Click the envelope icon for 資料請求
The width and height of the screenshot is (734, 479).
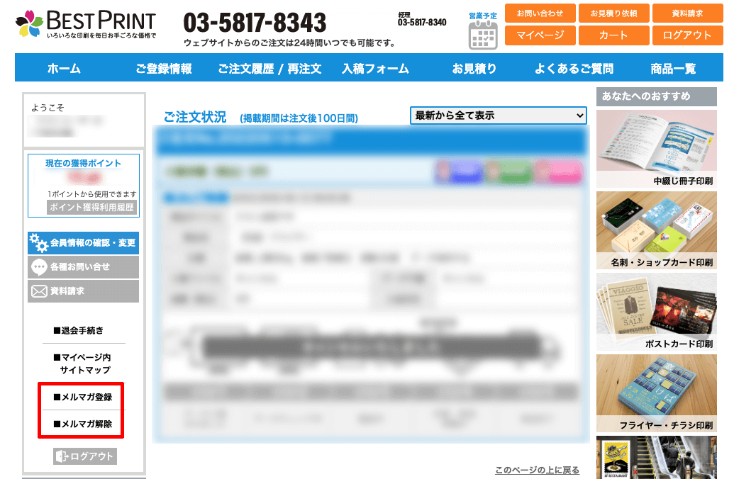[38, 291]
